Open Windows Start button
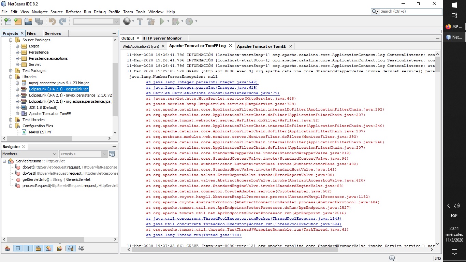This screenshot has width=466, height=262. [454, 5]
